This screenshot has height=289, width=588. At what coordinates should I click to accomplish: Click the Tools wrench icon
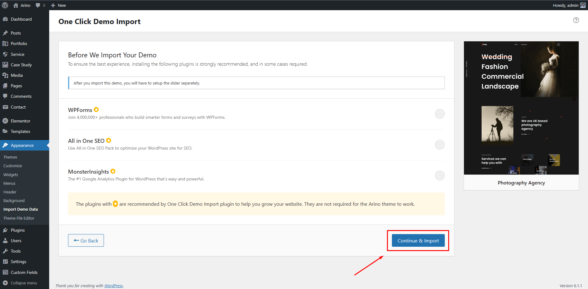(x=5, y=251)
